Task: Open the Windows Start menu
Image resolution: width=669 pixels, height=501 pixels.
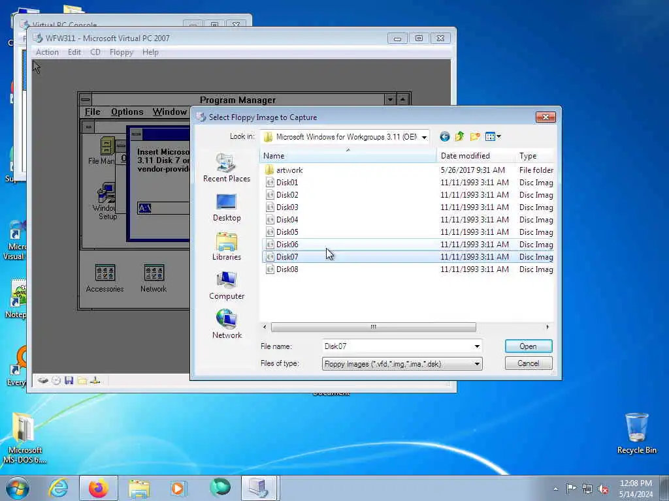Action: [18, 488]
